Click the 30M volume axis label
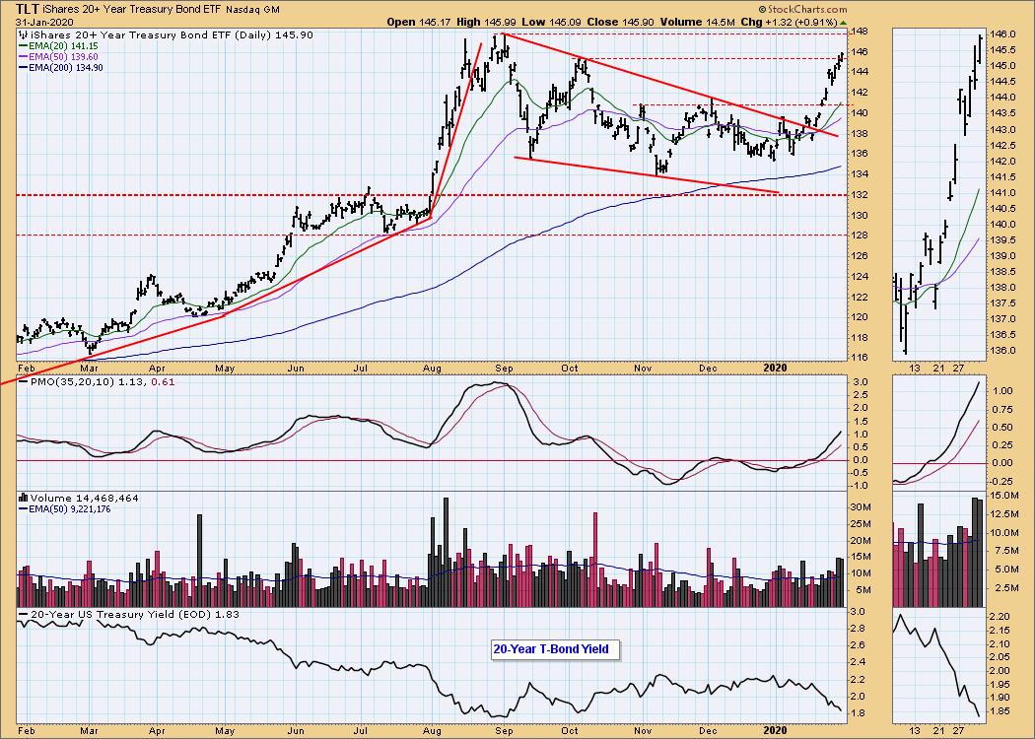Viewport: 1035px width, 739px height. tap(860, 506)
